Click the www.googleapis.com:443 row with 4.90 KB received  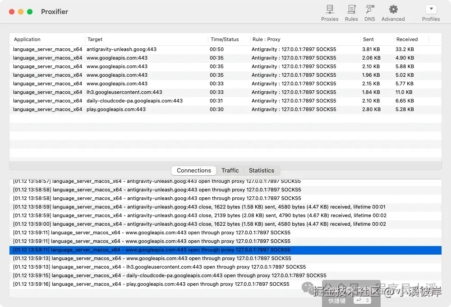click(x=225, y=58)
